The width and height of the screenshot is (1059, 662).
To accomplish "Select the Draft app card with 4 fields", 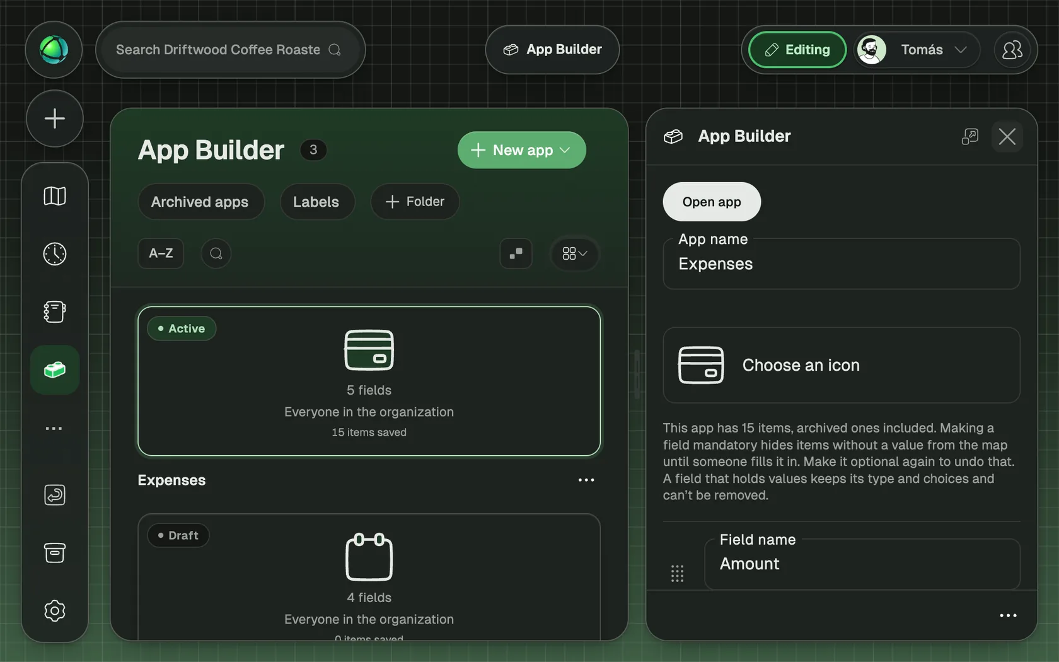I will (369, 578).
